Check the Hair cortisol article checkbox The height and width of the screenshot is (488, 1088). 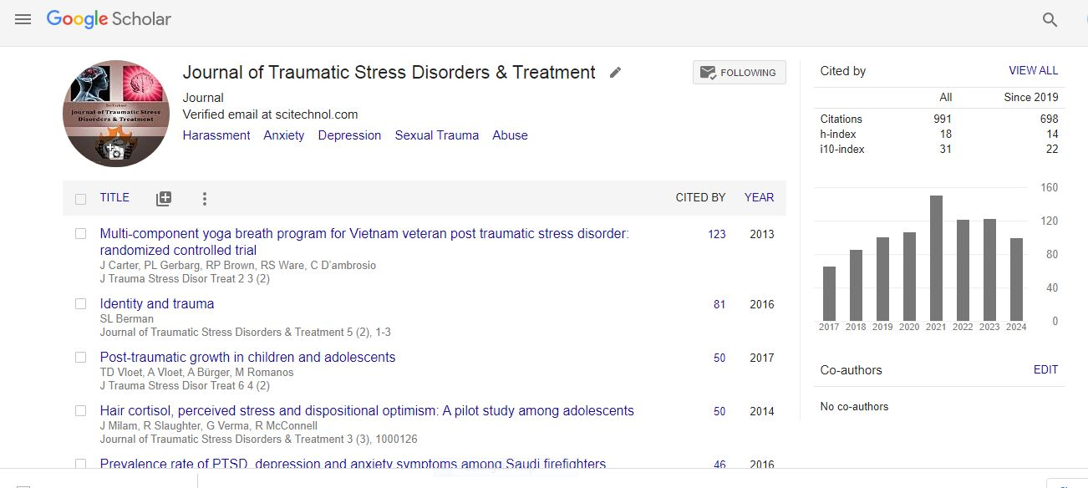[x=81, y=411]
